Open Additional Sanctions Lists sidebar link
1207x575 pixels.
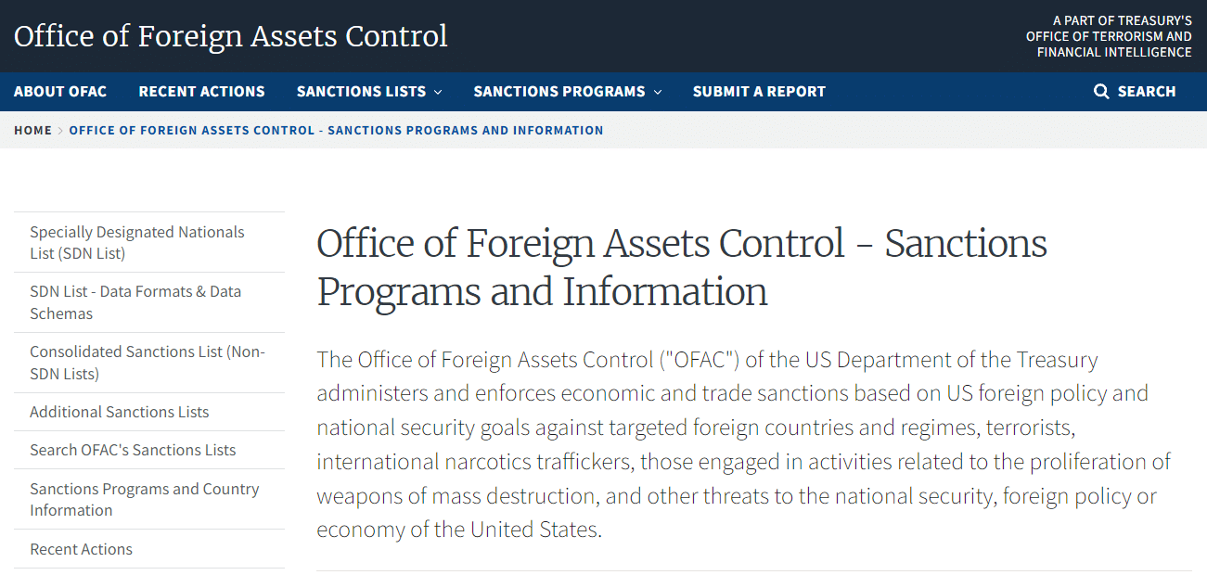pyautogui.click(x=119, y=412)
